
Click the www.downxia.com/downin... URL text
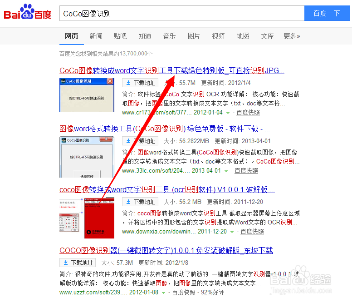[159, 232]
